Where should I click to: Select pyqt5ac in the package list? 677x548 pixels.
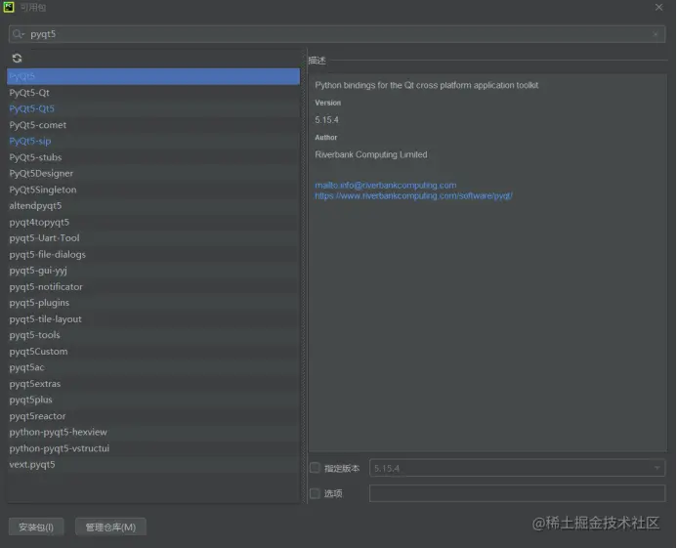coord(153,367)
